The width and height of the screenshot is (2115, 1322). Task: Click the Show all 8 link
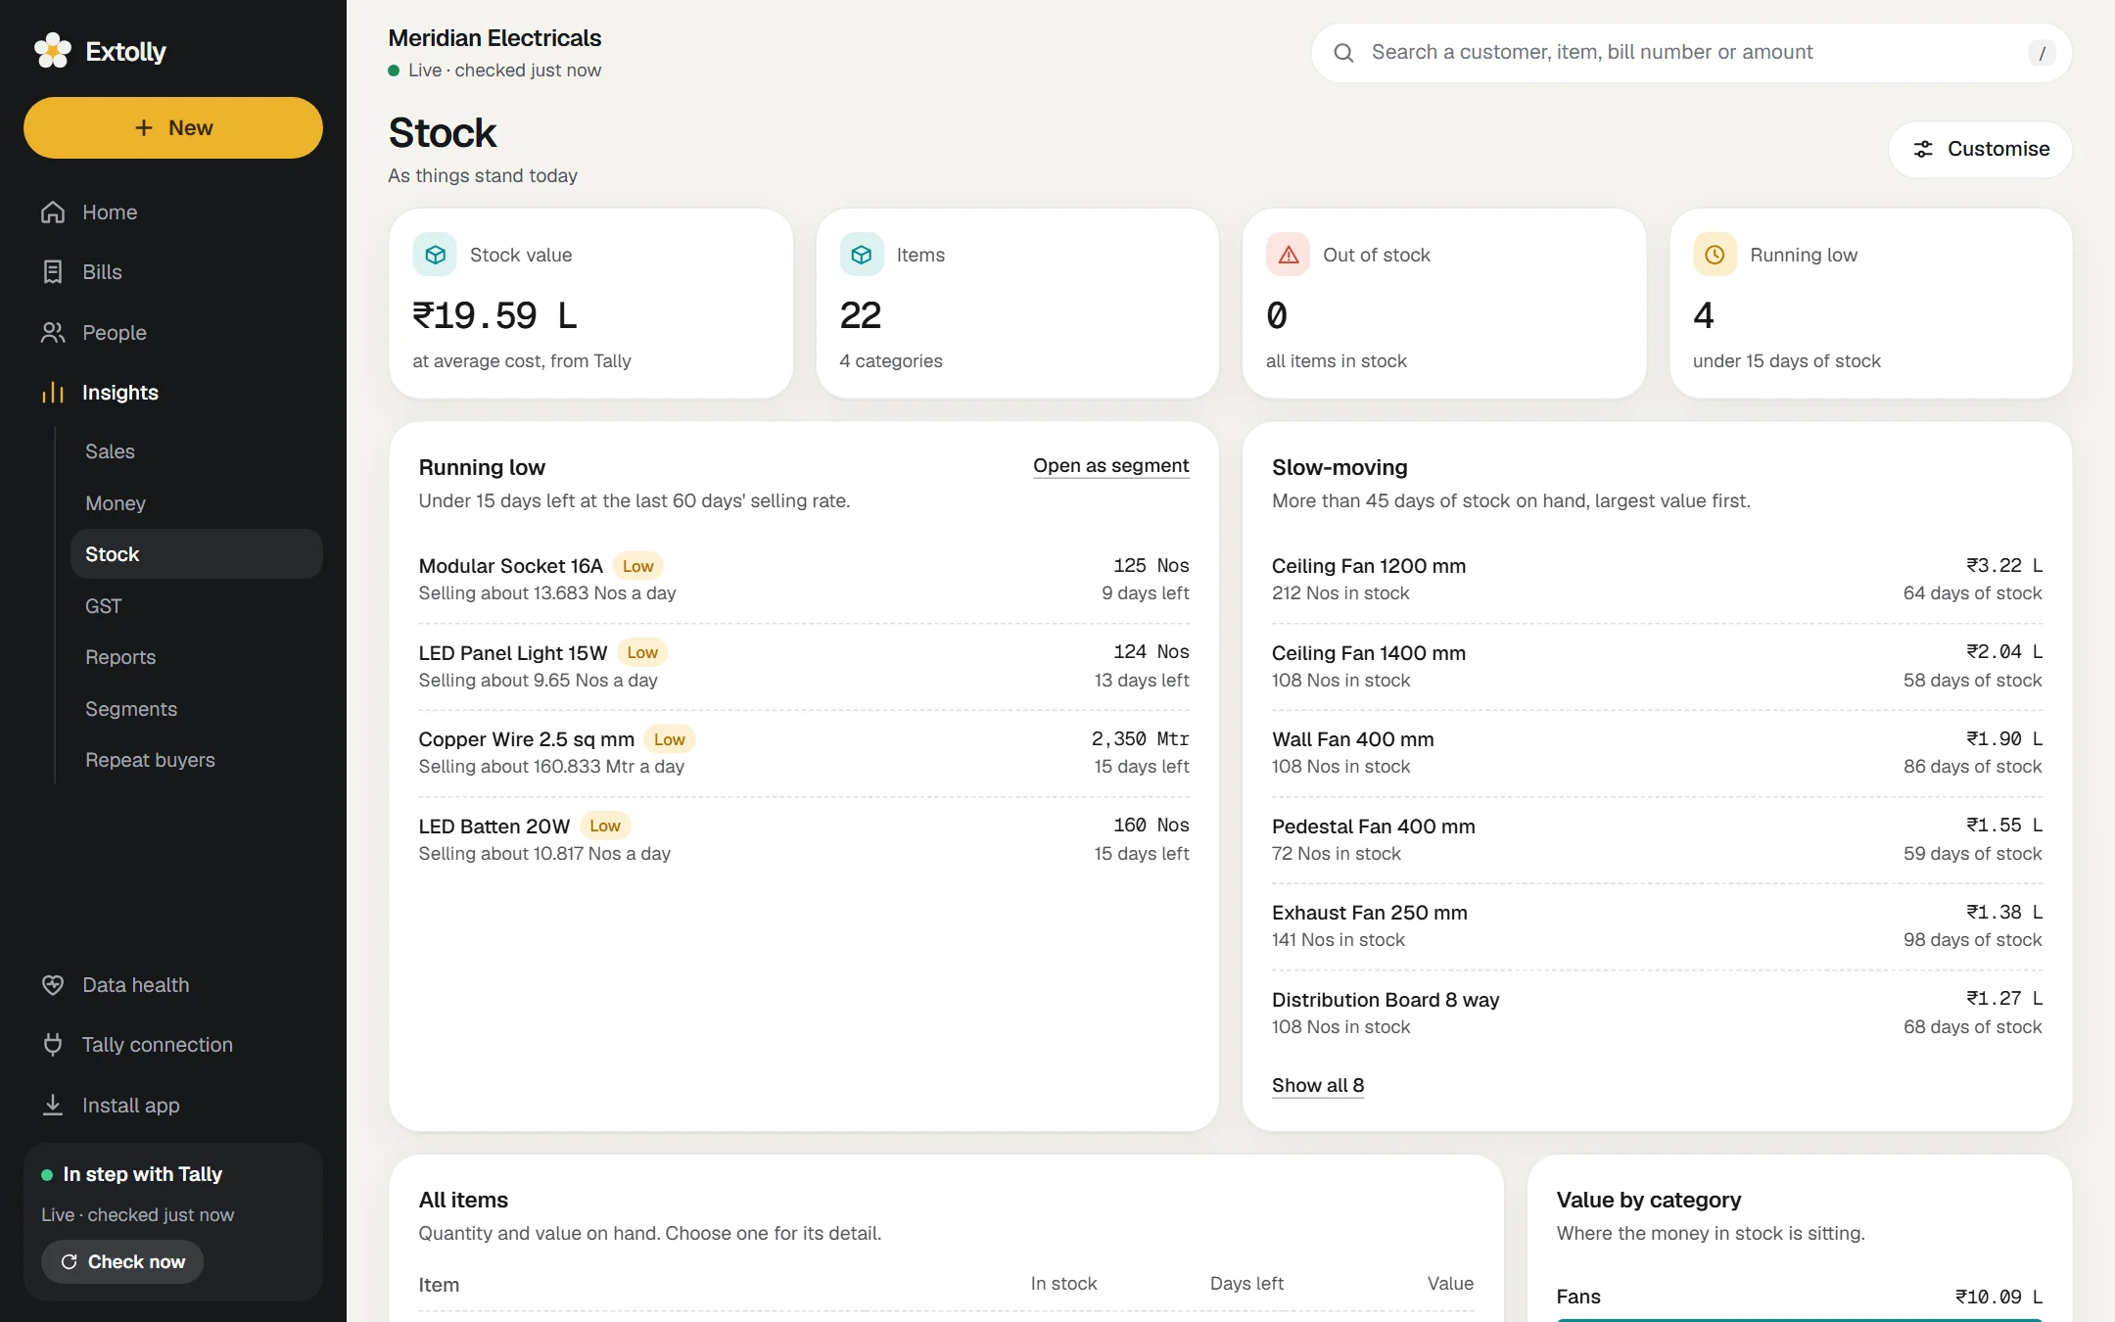pyautogui.click(x=1317, y=1085)
